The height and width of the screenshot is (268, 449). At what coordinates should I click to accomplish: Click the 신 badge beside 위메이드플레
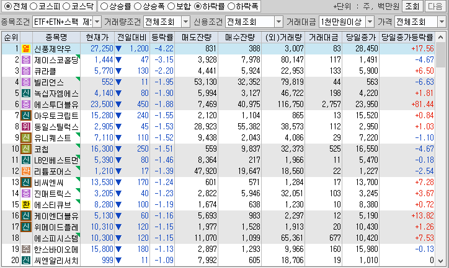[26, 227]
